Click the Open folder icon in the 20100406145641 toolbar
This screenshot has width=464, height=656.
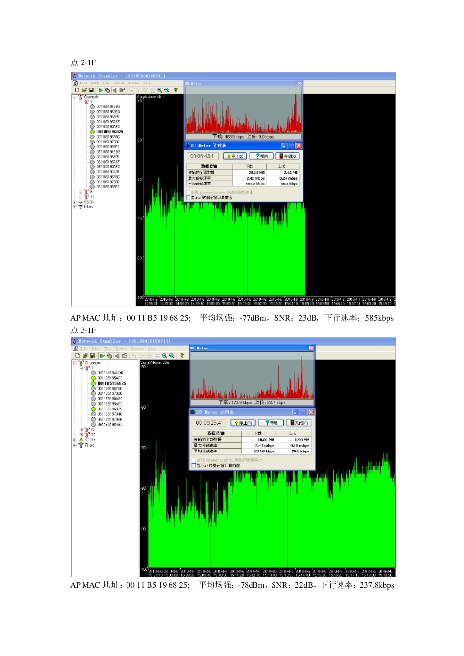84,90
